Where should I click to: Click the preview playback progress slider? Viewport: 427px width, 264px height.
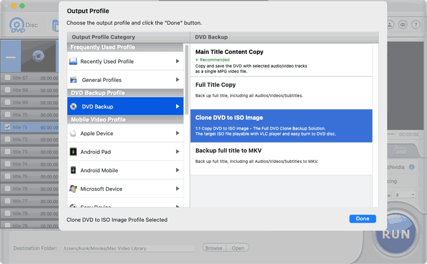392,135
